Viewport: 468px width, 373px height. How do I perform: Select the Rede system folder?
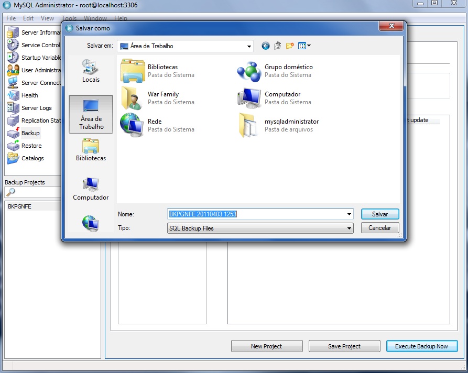(158, 125)
